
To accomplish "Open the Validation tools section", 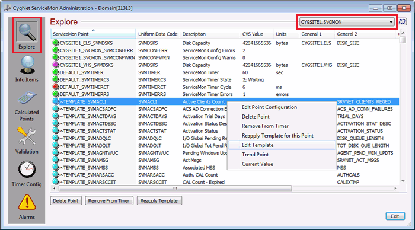I will pyautogui.click(x=27, y=140).
